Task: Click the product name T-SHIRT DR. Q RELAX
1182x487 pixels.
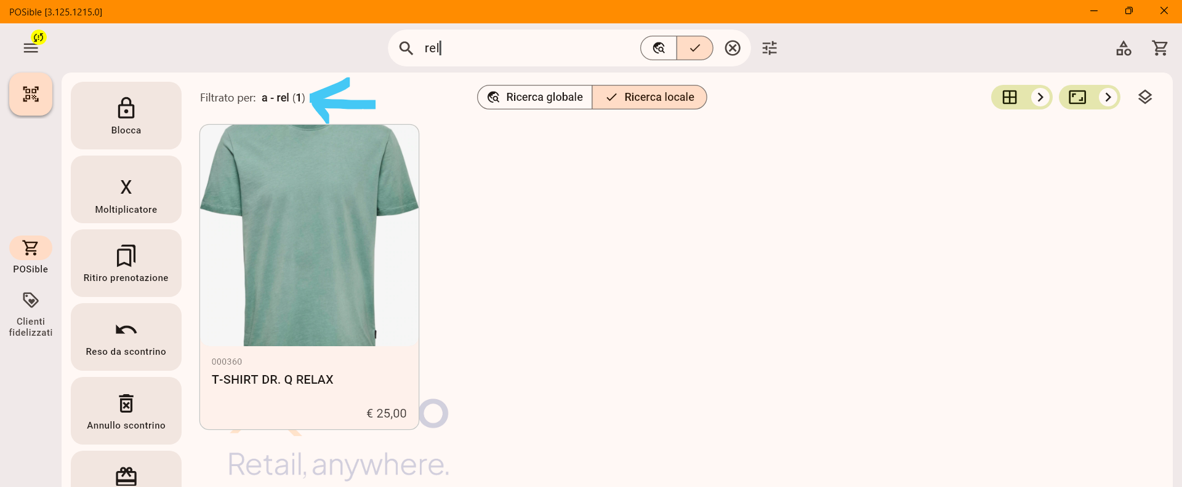Action: (x=273, y=380)
